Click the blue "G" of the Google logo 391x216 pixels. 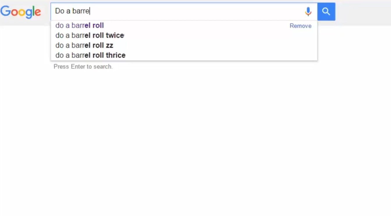point(5,11)
